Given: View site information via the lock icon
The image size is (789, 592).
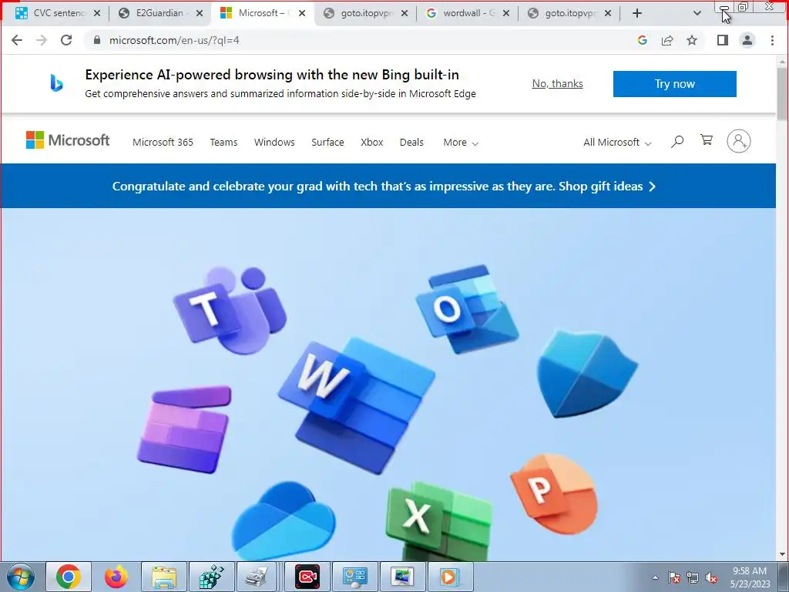Looking at the screenshot, I should click(97, 40).
